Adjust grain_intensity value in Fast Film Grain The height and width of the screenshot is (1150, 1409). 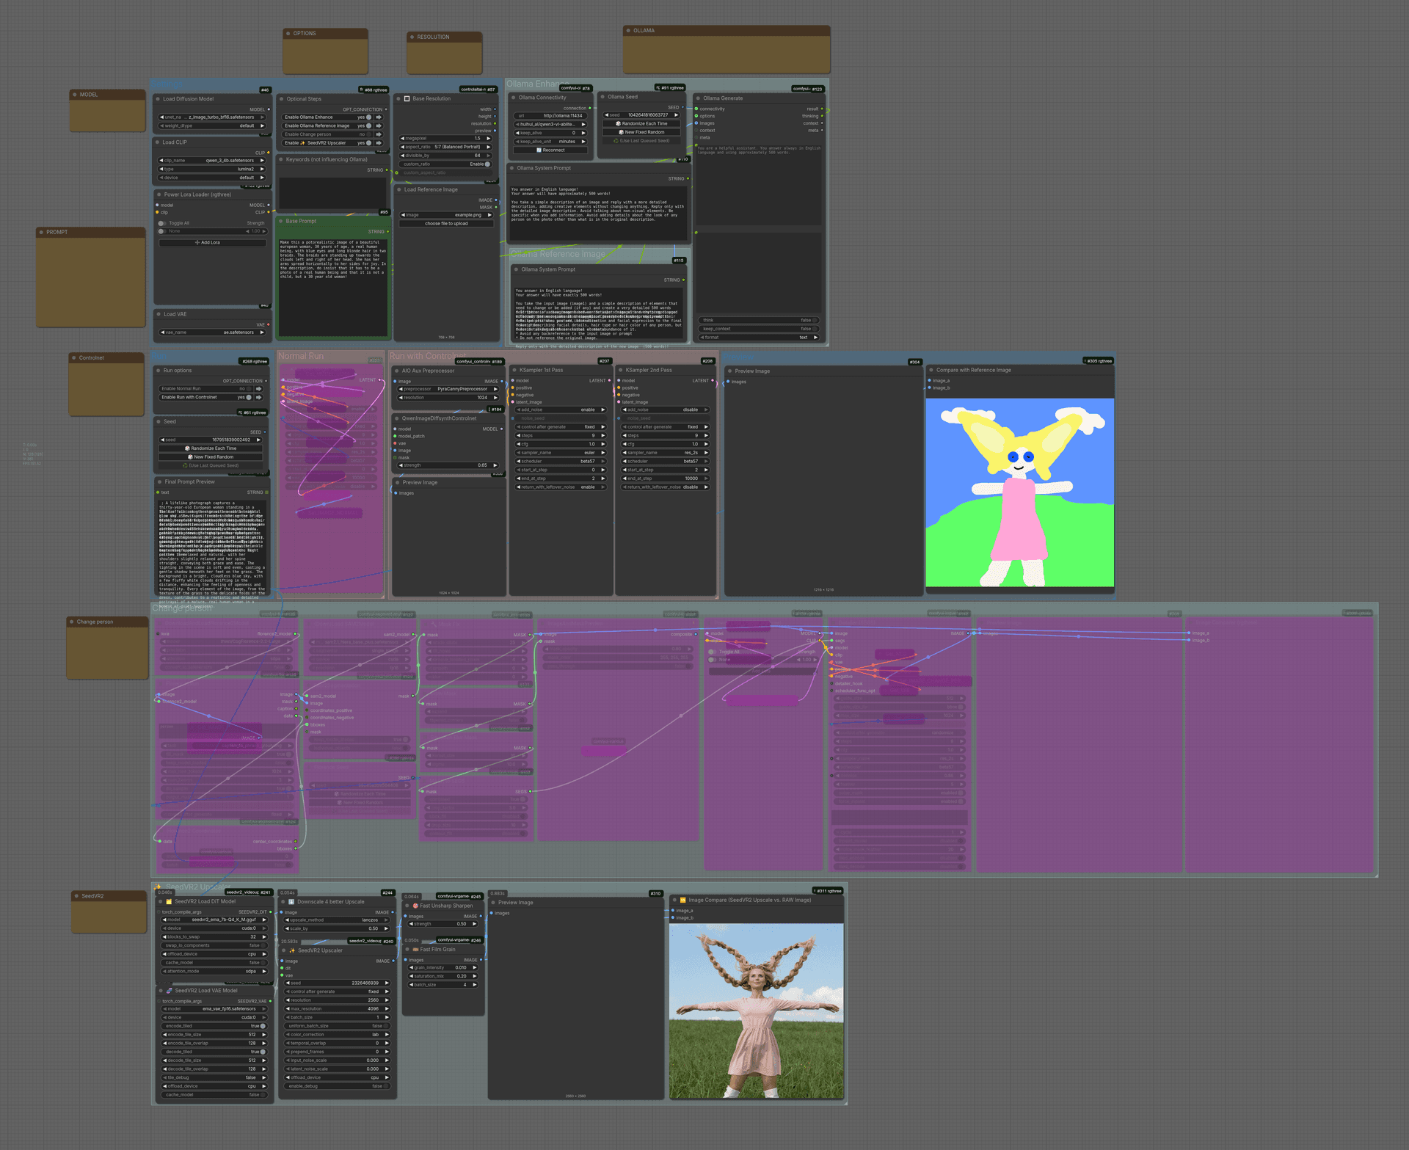point(443,968)
